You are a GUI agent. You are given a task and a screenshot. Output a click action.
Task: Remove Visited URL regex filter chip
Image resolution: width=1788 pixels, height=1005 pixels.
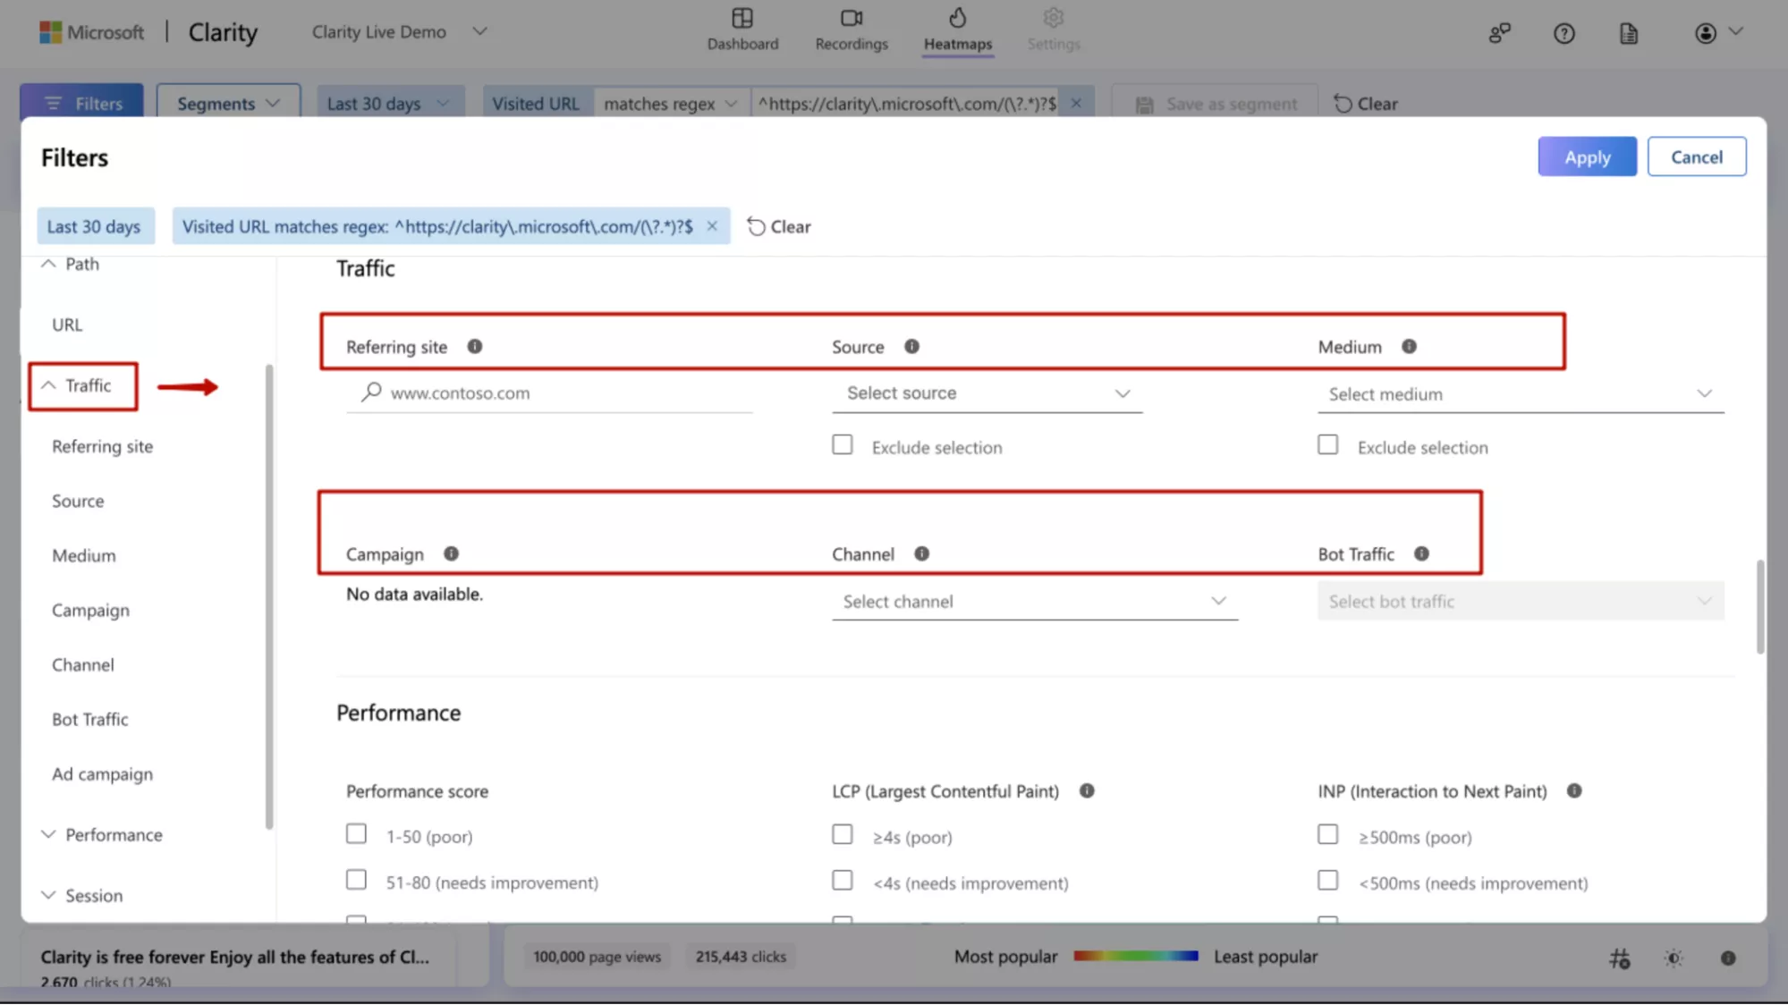tap(712, 226)
